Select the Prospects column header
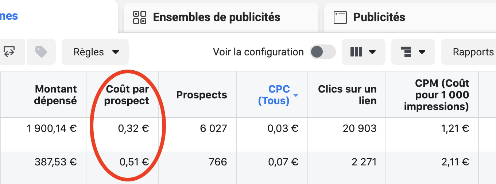The height and width of the screenshot is (184, 496). pos(202,95)
